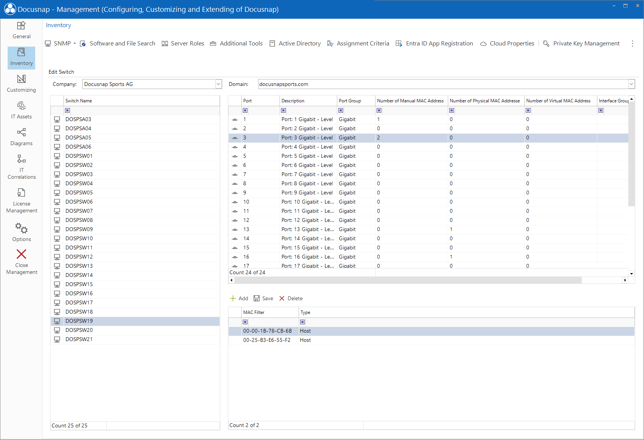Click the Software and File Search icon
The image size is (644, 440).
pyautogui.click(x=83, y=44)
